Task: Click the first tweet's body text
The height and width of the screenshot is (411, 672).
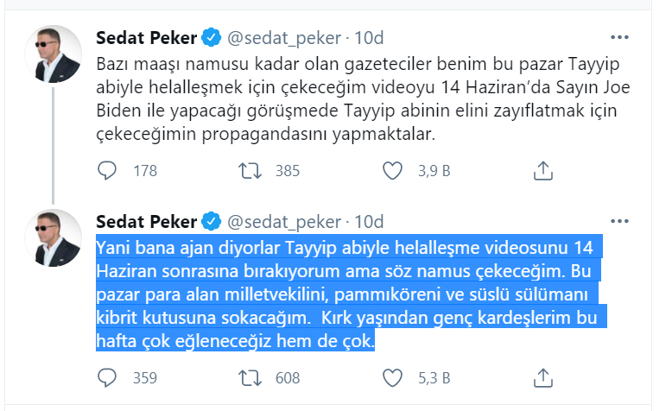Action: 346,99
